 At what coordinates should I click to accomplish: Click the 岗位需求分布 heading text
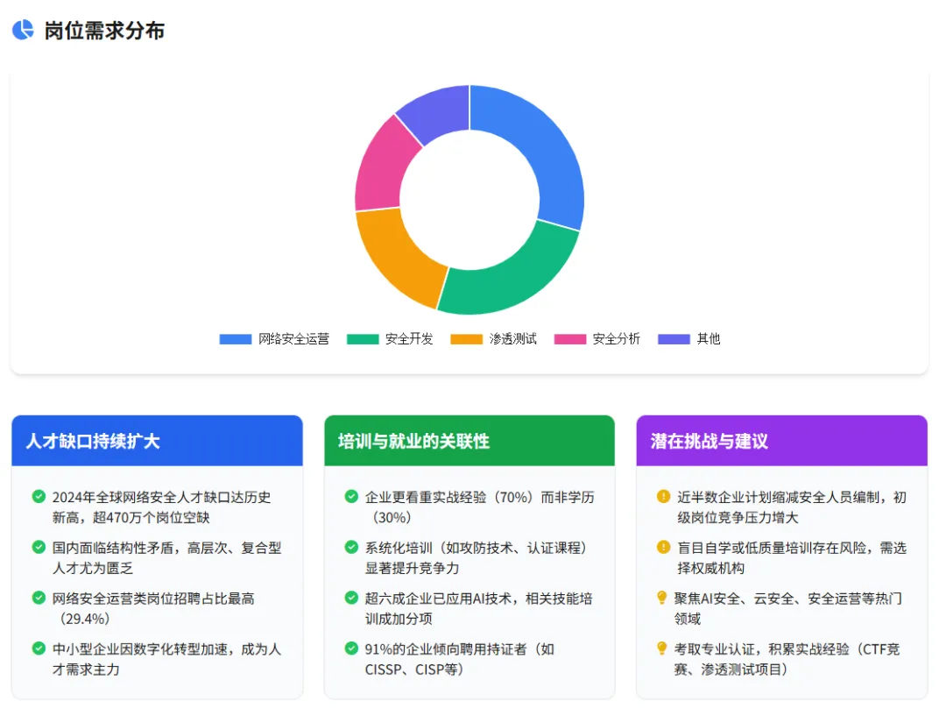(104, 30)
